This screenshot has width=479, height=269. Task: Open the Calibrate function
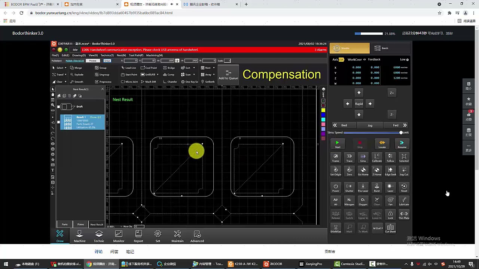tap(377, 158)
